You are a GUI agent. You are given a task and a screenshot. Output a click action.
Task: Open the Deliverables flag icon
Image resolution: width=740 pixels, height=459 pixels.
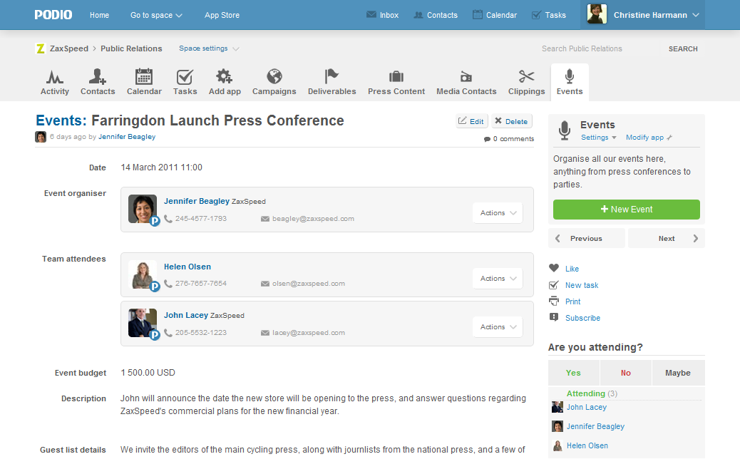[332, 77]
